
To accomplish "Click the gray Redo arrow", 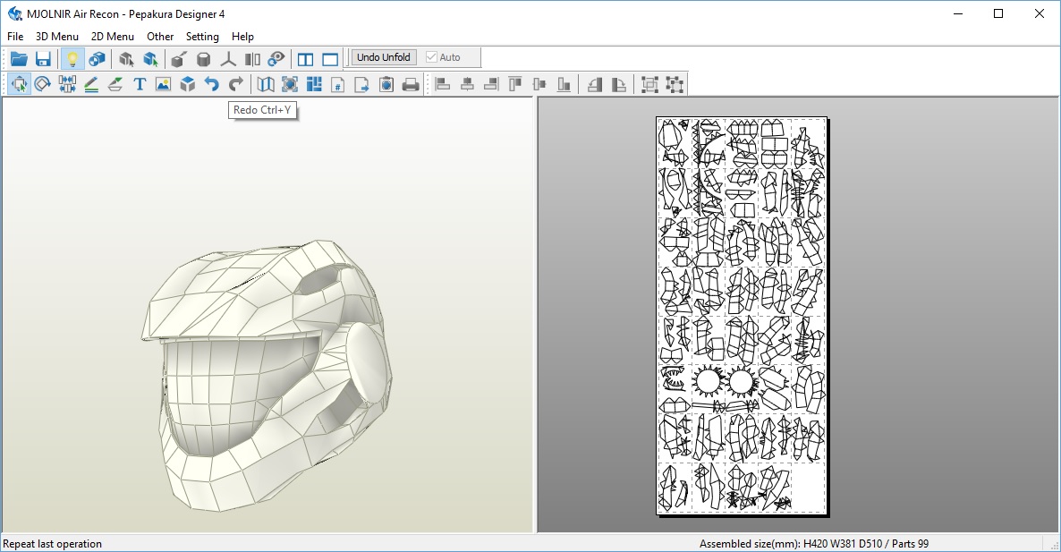I will 236,84.
